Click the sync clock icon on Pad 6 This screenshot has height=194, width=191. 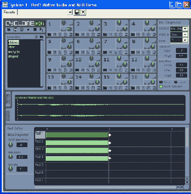pyautogui.click(x=93, y=52)
